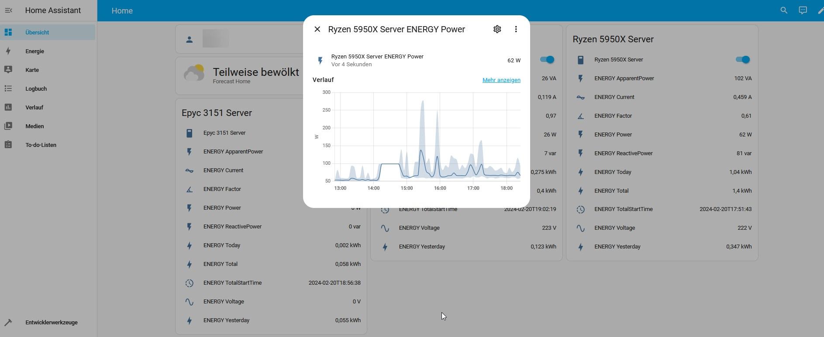Open To-do-Listen page
The height and width of the screenshot is (337, 824).
(x=48, y=145)
